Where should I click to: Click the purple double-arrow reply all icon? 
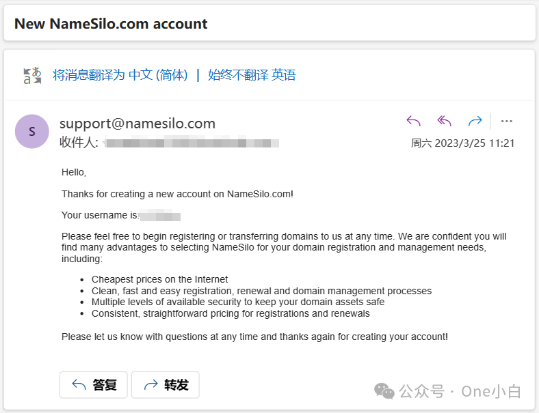point(445,122)
